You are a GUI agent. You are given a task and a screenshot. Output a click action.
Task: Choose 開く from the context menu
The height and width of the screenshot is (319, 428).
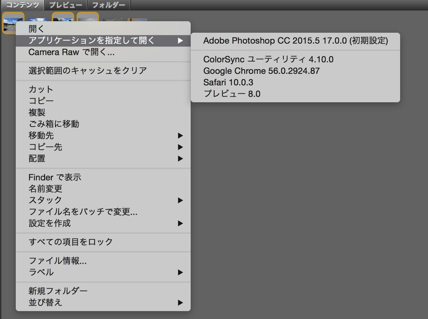[103, 29]
